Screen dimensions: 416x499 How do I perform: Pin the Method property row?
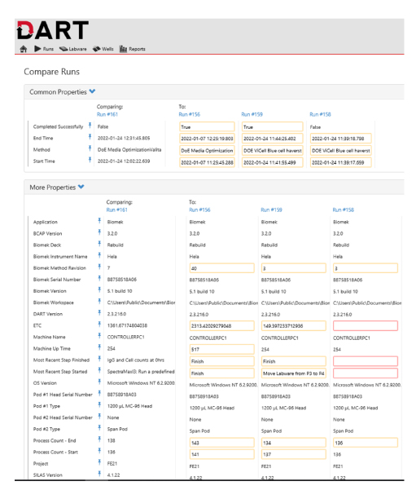click(90, 148)
